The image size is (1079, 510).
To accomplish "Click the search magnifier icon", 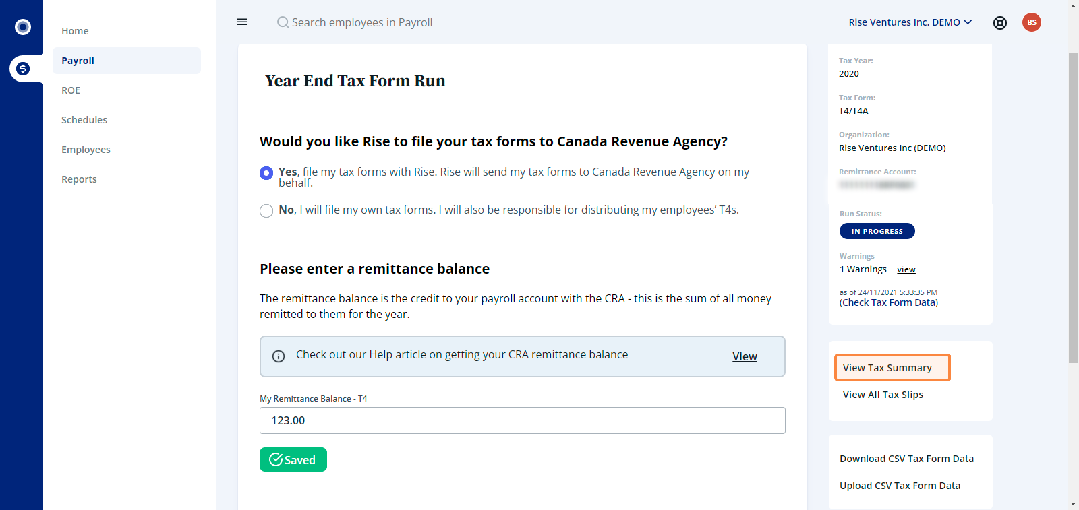I will (283, 22).
